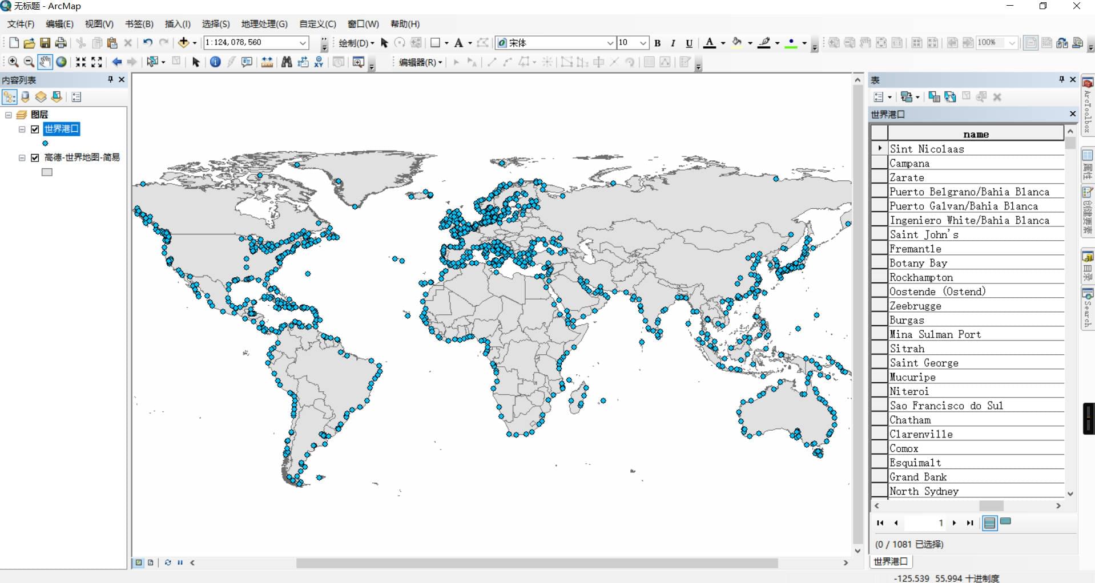1095x583 pixels.
Task: Save the map document
Action: 45,42
